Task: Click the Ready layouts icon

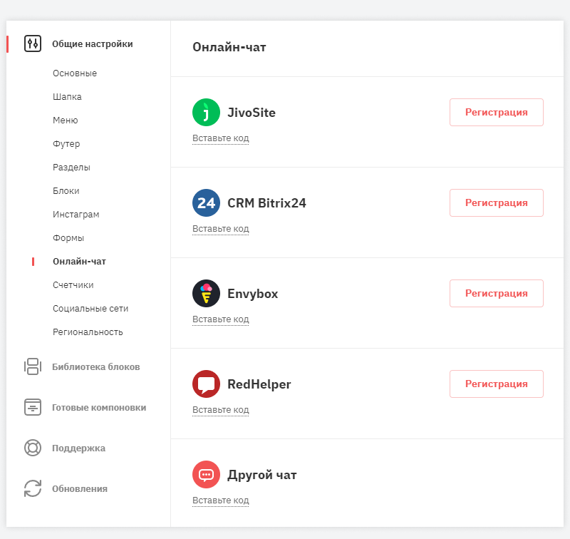Action: 33,407
